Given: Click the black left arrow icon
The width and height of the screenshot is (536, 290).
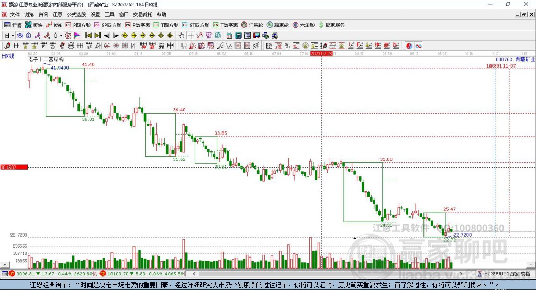Looking at the screenshot, I should [x=107, y=36].
